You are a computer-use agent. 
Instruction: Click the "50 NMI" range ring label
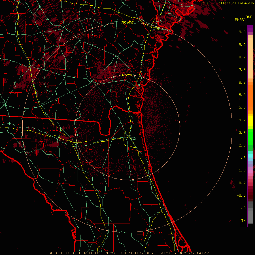coord(127,75)
